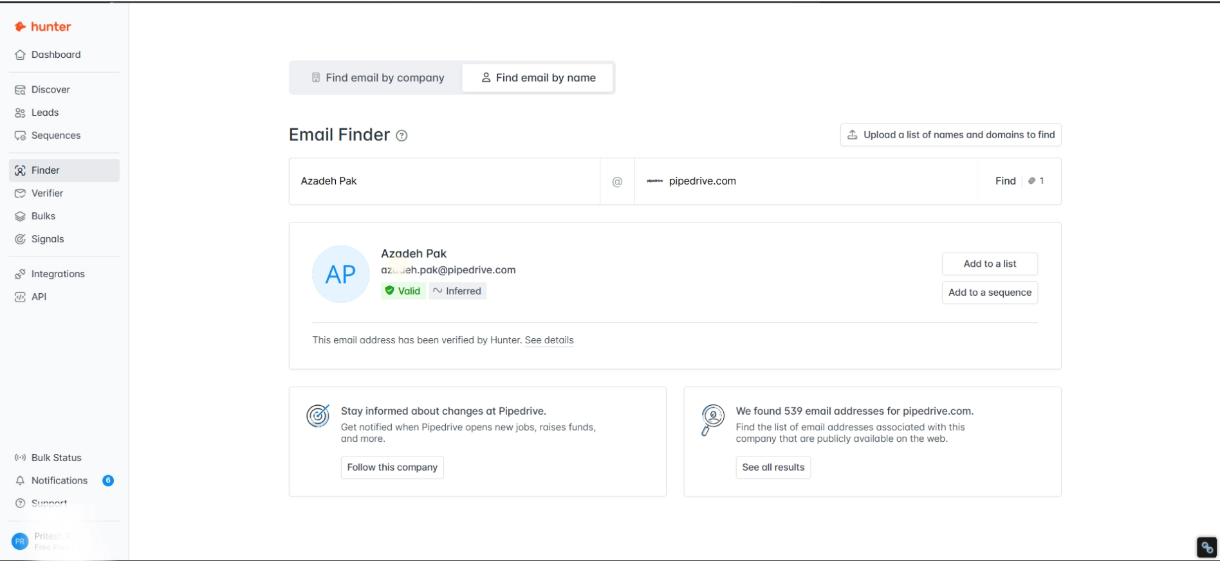Click the Integrations plug icon
Image resolution: width=1220 pixels, height=562 pixels.
pos(20,274)
